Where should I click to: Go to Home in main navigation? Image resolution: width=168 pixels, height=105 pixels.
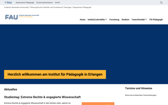[x=83, y=20]
